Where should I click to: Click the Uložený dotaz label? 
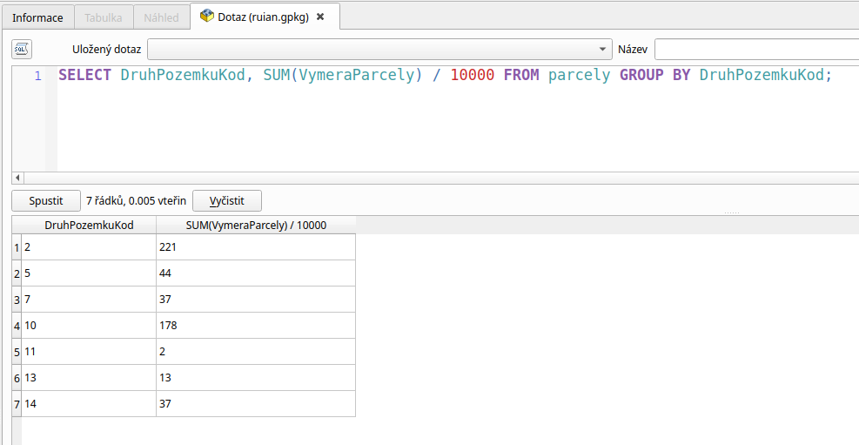coord(107,50)
